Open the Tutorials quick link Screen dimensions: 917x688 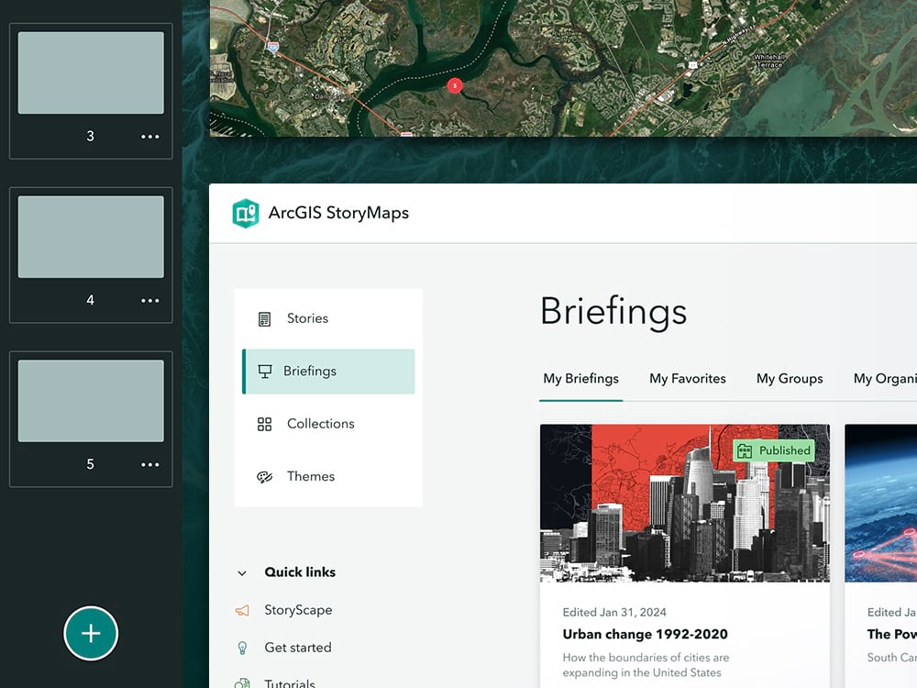click(x=290, y=682)
